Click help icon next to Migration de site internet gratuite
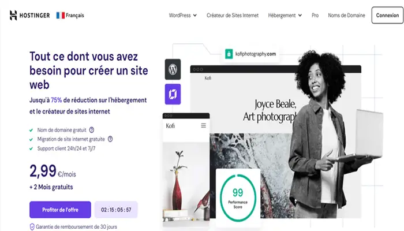This screenshot has width=404, height=231. point(110,139)
